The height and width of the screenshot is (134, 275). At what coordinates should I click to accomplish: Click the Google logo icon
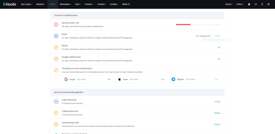pos(66,79)
